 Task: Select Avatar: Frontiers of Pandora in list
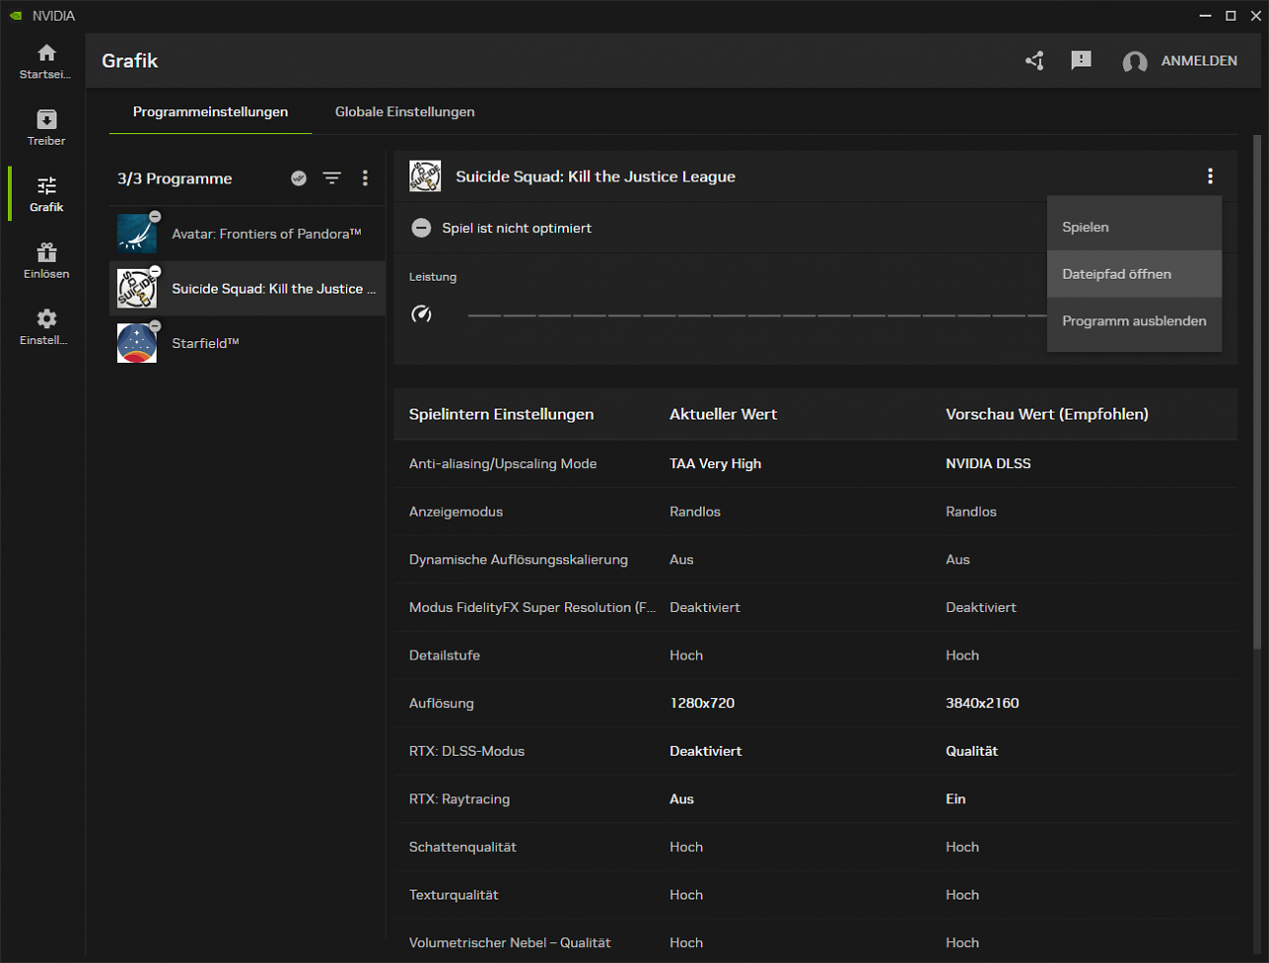tap(247, 234)
